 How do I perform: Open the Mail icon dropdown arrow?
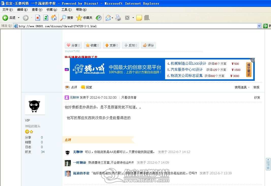click(x=112, y=18)
